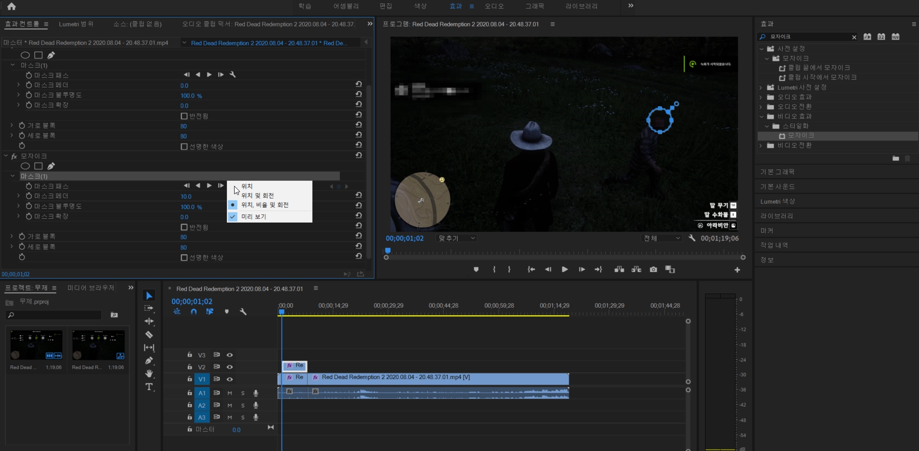Solo audio track A2
This screenshot has height=451, width=919.
point(243,405)
